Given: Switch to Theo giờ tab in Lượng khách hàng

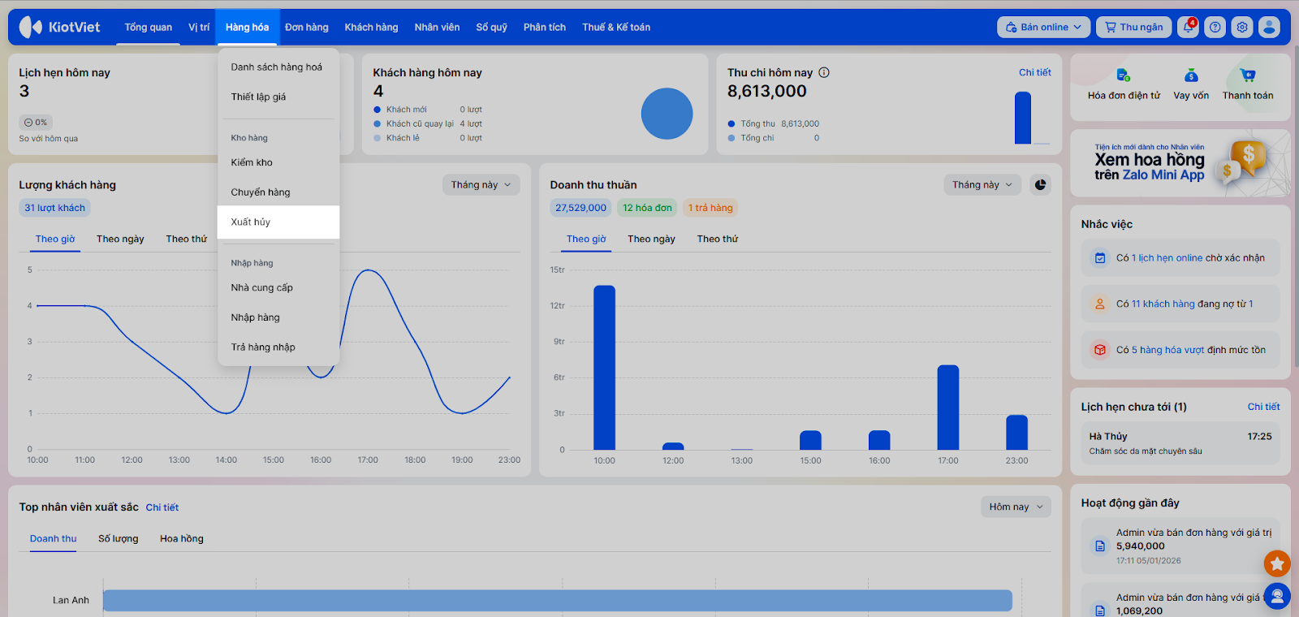Looking at the screenshot, I should tap(55, 239).
